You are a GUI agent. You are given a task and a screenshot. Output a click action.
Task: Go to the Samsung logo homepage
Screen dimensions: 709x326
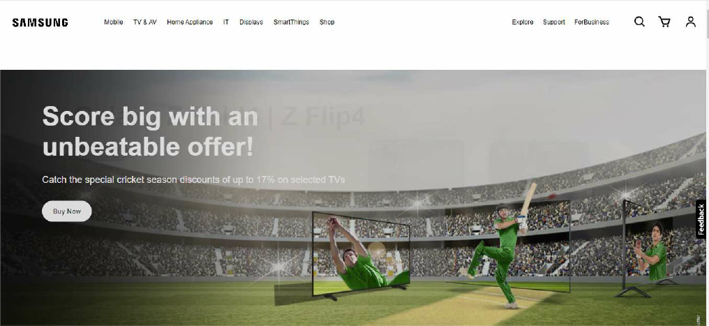coord(40,22)
